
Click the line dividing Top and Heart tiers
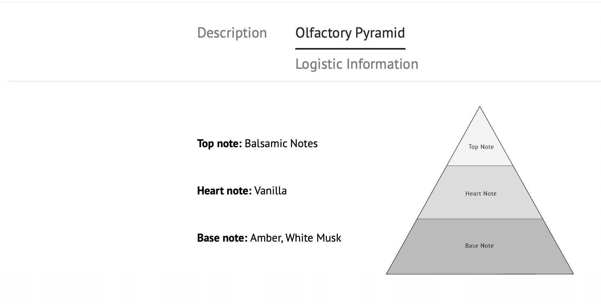pyautogui.click(x=480, y=166)
